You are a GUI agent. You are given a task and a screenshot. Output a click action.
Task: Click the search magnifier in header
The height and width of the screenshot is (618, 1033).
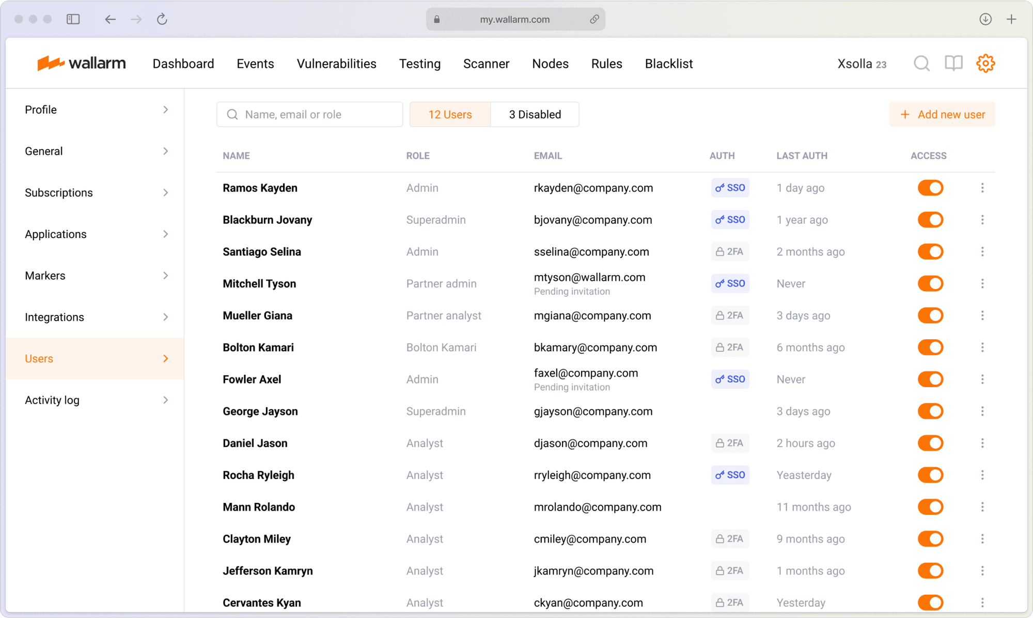(x=921, y=64)
